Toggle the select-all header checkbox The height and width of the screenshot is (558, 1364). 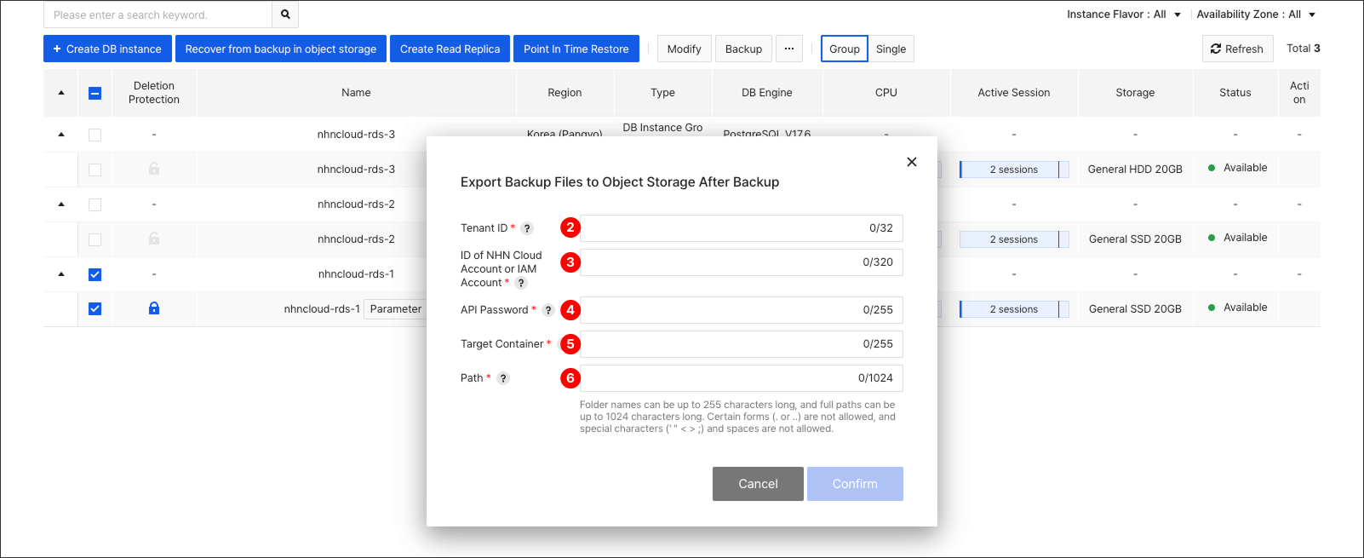(95, 93)
